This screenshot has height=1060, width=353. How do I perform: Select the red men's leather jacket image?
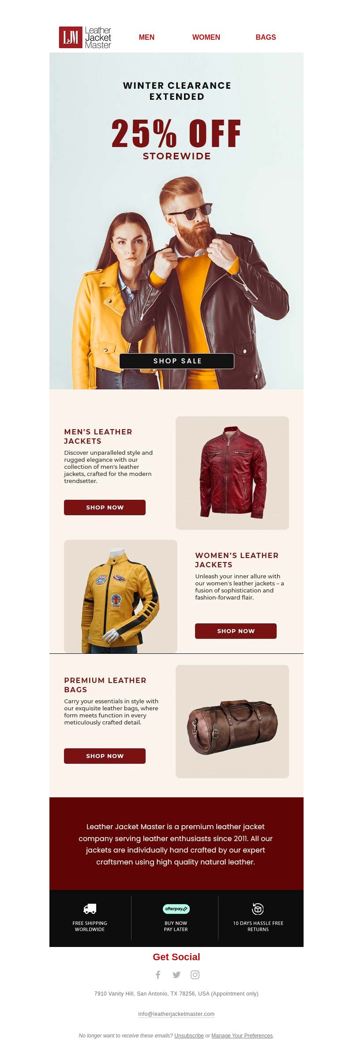232,473
